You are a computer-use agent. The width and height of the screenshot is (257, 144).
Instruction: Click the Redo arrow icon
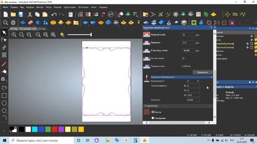(x=61, y=14)
